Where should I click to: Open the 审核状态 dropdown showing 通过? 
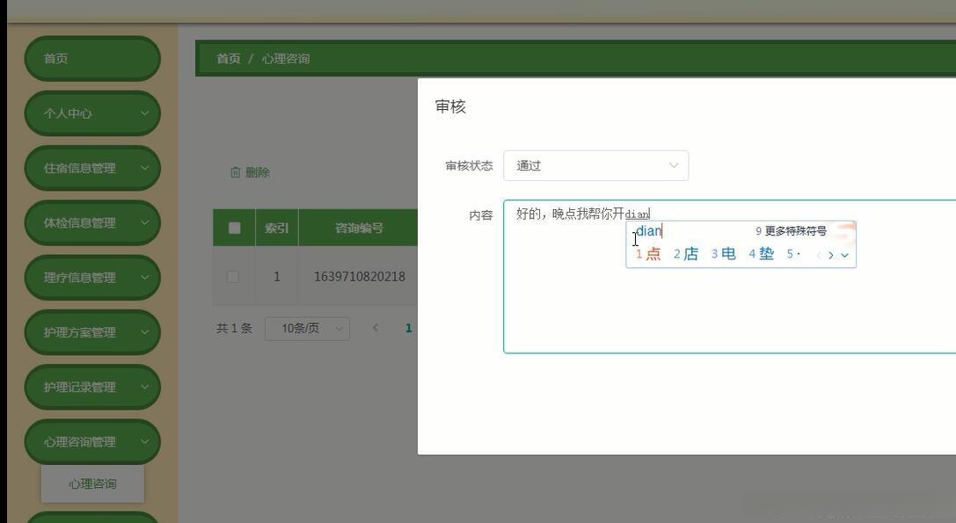click(595, 165)
